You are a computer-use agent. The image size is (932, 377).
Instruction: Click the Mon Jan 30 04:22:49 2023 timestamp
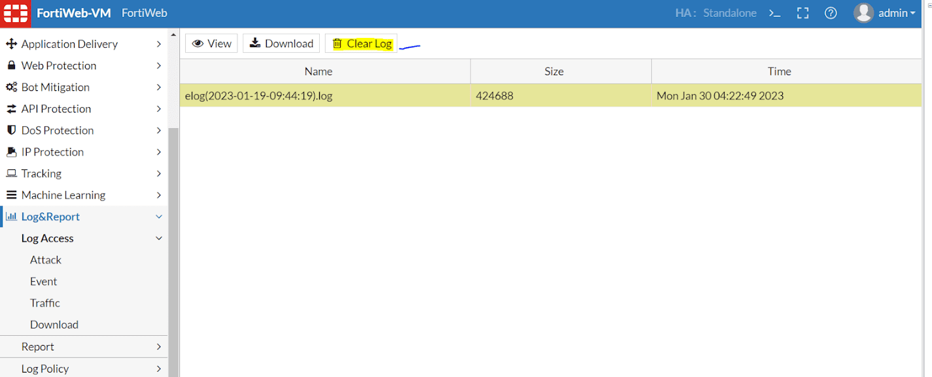click(720, 95)
